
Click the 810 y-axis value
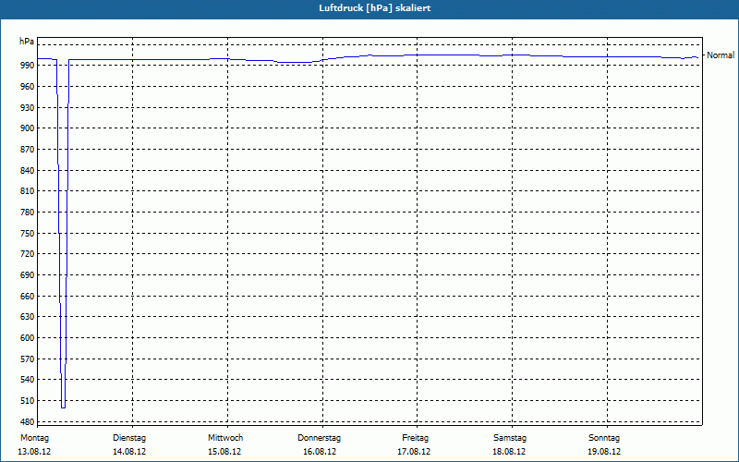pyautogui.click(x=27, y=191)
